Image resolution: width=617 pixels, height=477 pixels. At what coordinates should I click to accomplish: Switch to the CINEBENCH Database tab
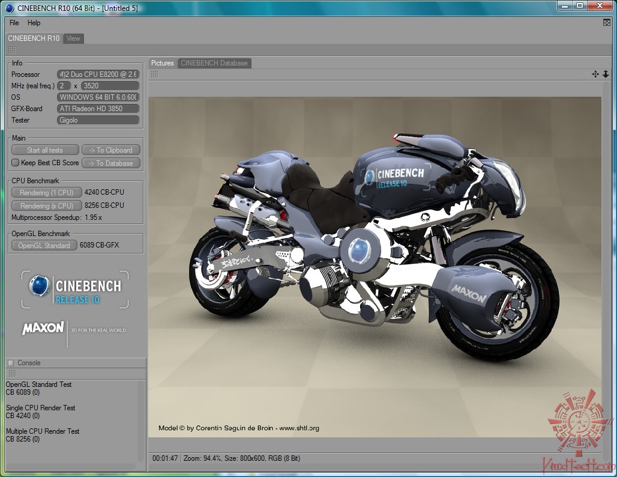(x=214, y=63)
